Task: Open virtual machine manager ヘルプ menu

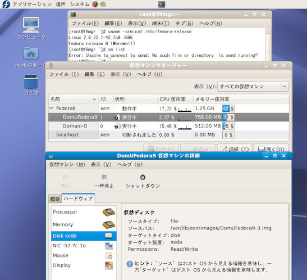Action: (x=150, y=74)
